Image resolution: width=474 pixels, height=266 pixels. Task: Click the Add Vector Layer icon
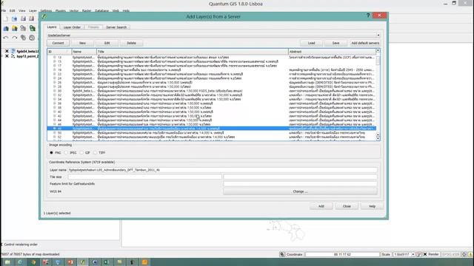click(x=6, y=28)
